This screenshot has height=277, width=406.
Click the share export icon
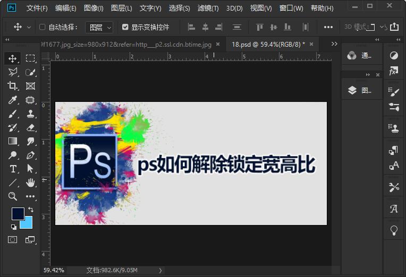394,27
